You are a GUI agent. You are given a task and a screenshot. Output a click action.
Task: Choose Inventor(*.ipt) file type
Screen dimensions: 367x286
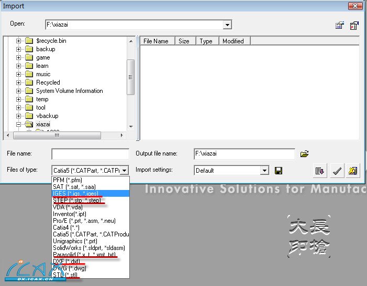pyautogui.click(x=91, y=214)
